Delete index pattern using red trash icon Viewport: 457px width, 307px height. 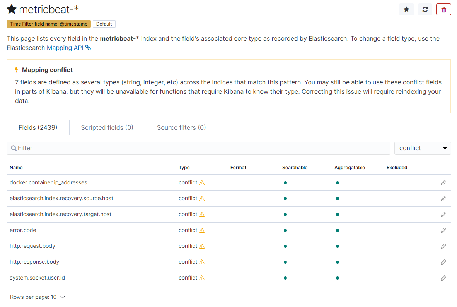pos(443,9)
